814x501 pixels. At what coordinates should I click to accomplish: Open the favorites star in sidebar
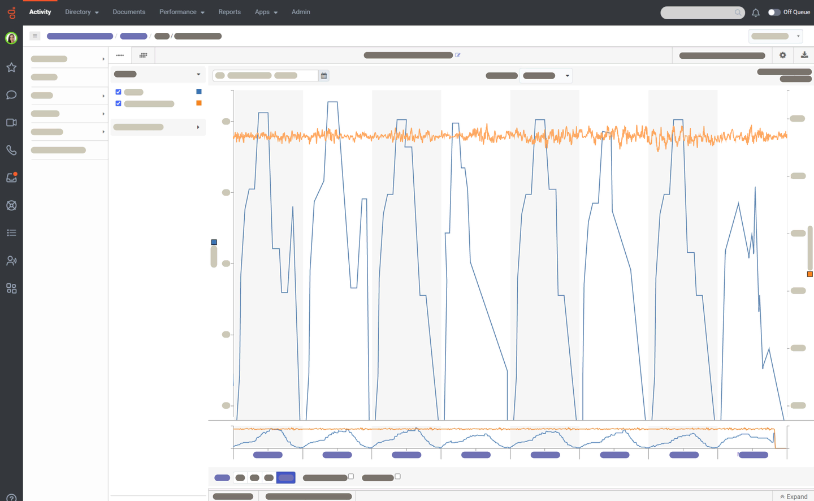[x=11, y=67]
